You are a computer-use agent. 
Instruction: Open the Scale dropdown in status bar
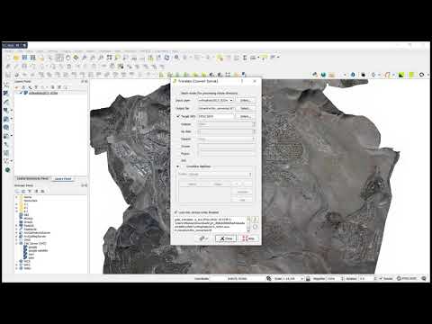pos(302,278)
